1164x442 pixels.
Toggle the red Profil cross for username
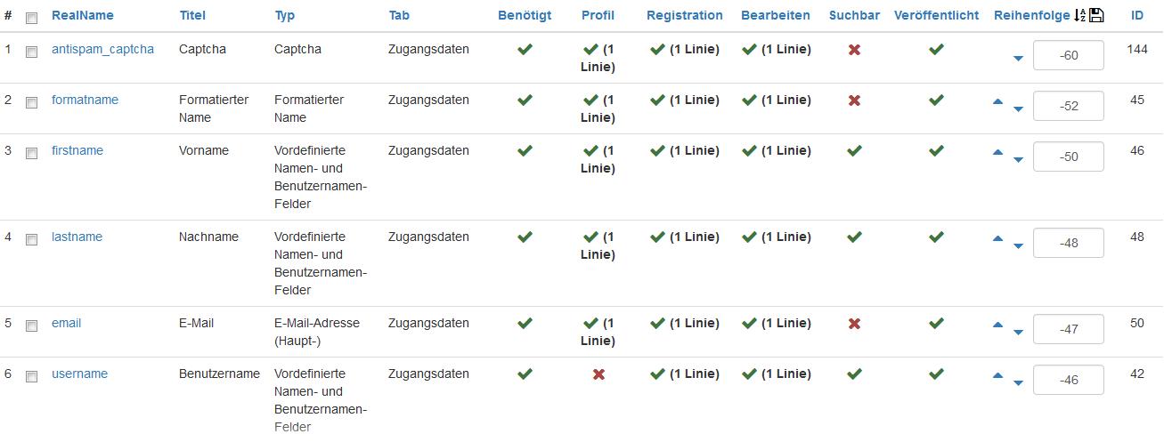coord(598,374)
